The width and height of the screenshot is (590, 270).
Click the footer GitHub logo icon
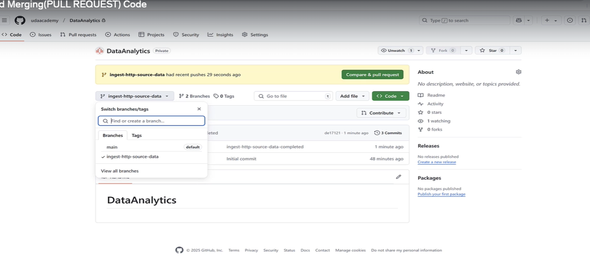[x=179, y=250]
